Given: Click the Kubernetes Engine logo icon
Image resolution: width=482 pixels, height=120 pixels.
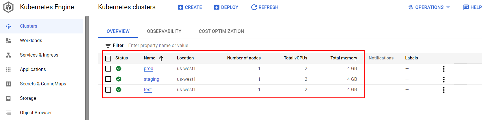Looking at the screenshot, I should (8, 7).
